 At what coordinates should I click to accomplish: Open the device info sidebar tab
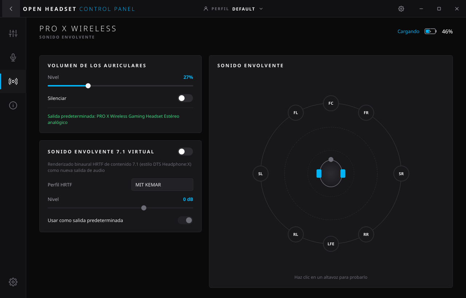click(x=13, y=105)
